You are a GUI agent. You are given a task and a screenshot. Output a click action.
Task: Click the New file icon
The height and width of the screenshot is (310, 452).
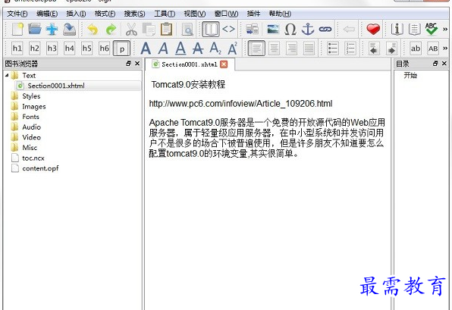[x=17, y=30]
